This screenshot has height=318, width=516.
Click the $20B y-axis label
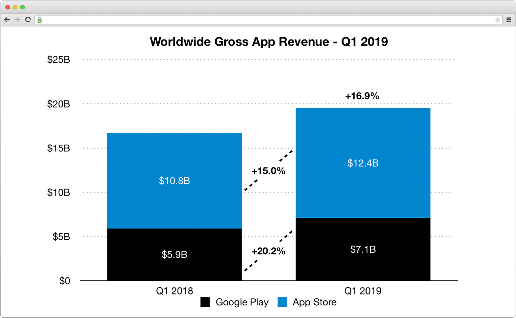[59, 104]
